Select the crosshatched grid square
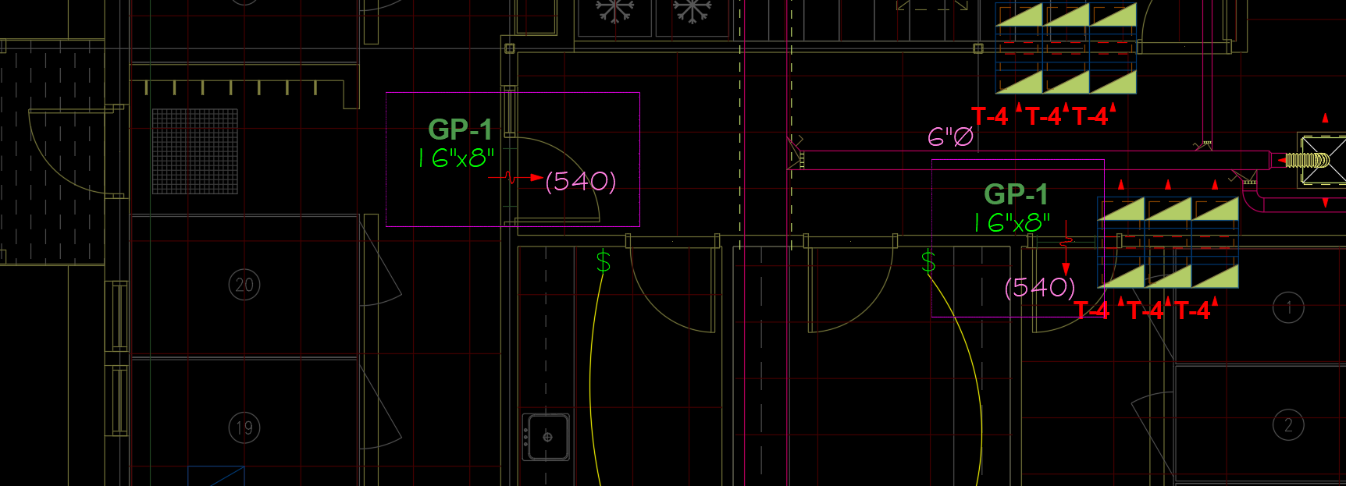This screenshot has width=1346, height=486. click(x=194, y=151)
